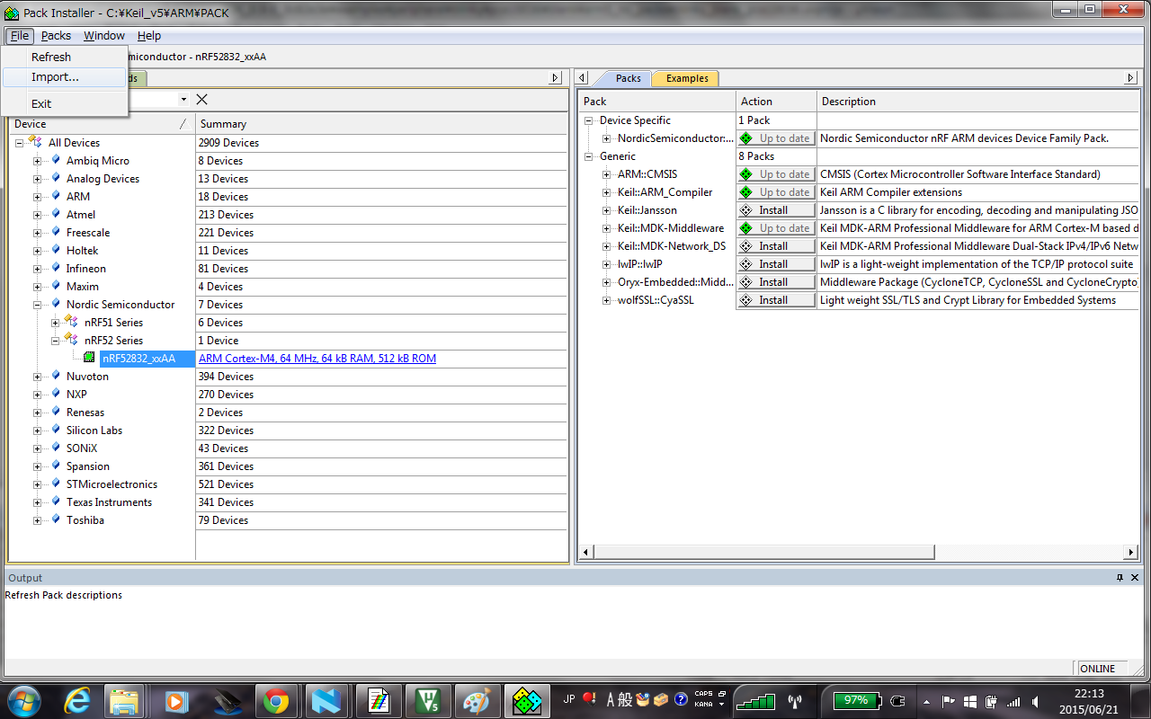This screenshot has width=1151, height=719.
Task: Select the Spansion vendor row
Action: coord(88,466)
